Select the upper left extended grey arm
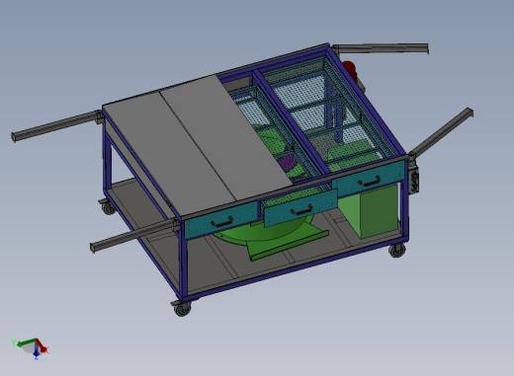 click(56, 126)
